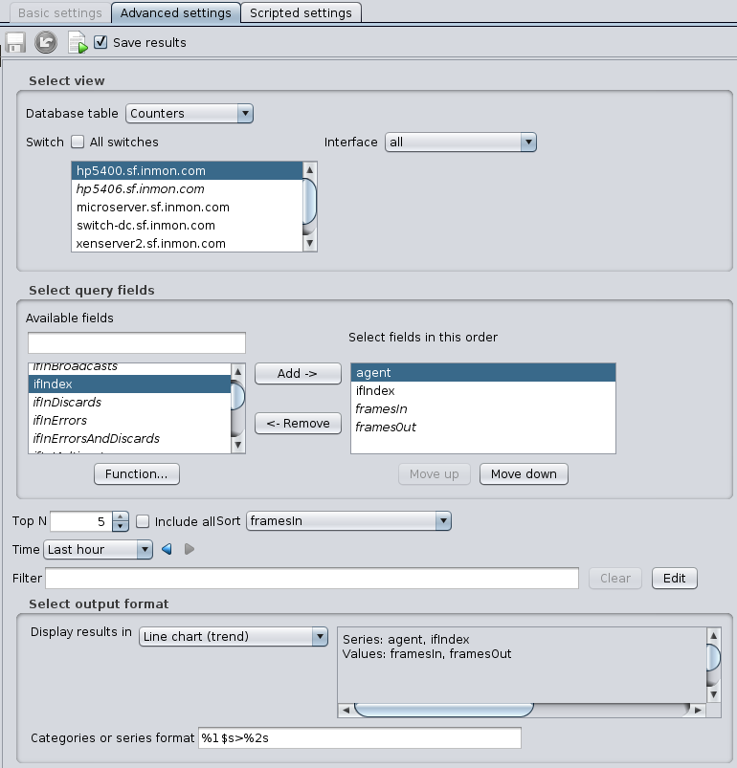Click the horizontal scrollbar in output summary

point(444,710)
